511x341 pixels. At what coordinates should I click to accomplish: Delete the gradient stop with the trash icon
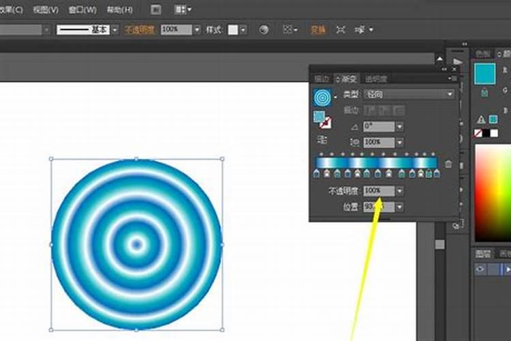pyautogui.click(x=448, y=164)
